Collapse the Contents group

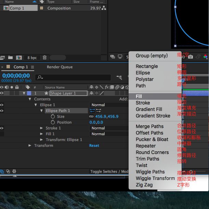(x=30, y=99)
